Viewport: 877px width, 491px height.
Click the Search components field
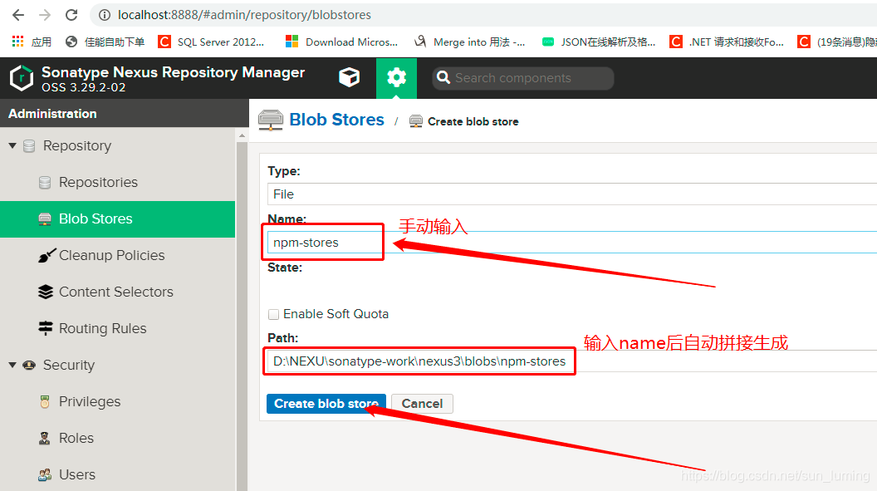523,78
